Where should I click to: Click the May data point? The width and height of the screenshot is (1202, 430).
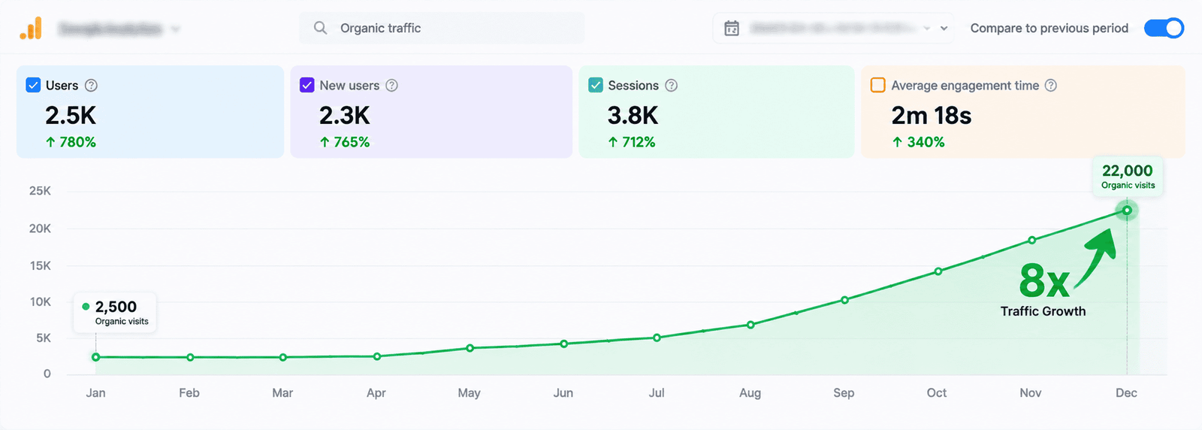pos(470,348)
